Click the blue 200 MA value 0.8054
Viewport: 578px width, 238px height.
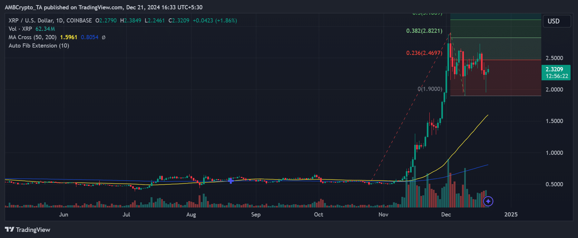[90, 37]
